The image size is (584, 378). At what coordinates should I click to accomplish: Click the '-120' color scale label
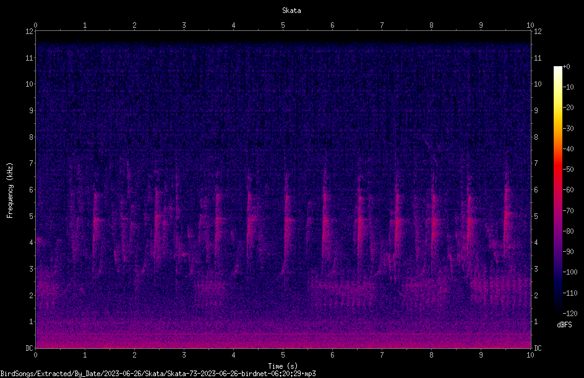pyautogui.click(x=570, y=314)
